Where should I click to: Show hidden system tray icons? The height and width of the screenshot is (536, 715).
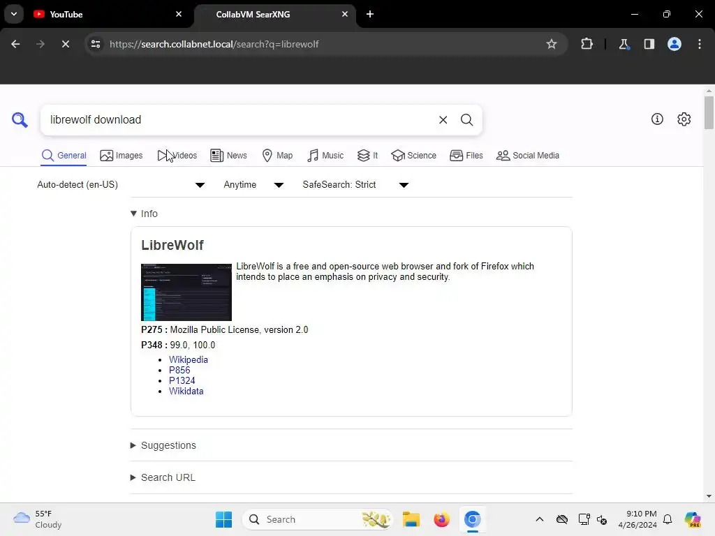540,519
